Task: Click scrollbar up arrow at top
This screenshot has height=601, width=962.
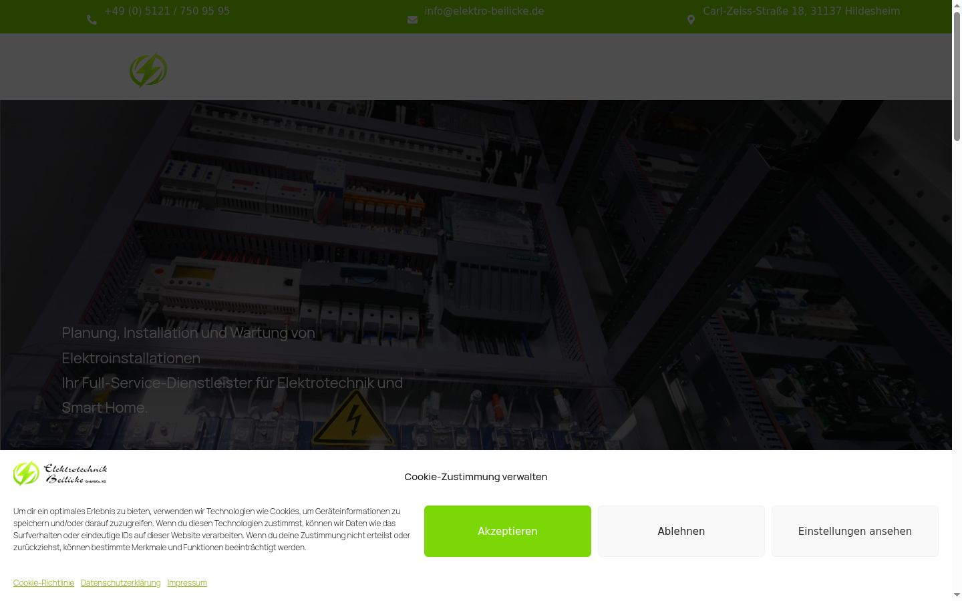Action: point(957,5)
